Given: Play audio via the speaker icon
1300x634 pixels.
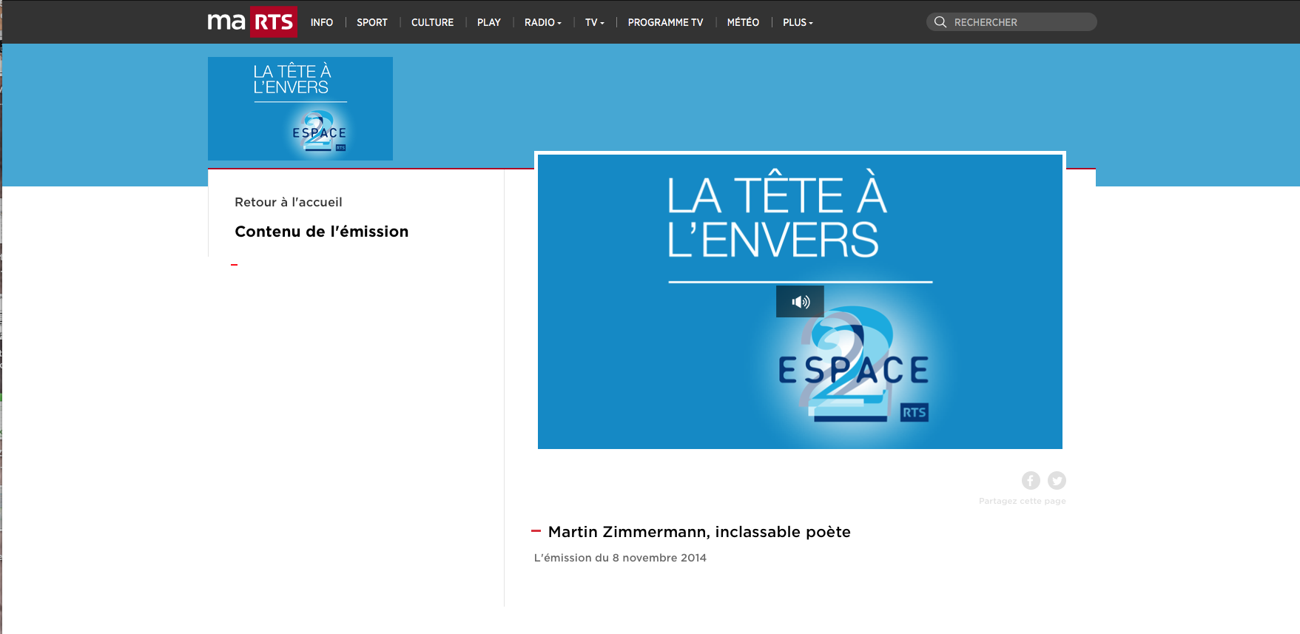Looking at the screenshot, I should pos(800,302).
